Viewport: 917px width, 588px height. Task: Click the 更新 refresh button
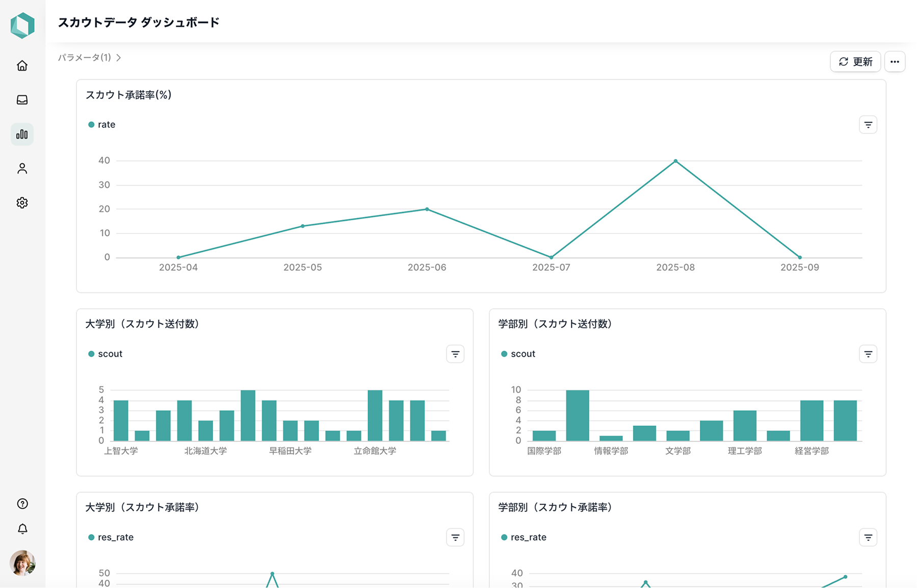[855, 61]
